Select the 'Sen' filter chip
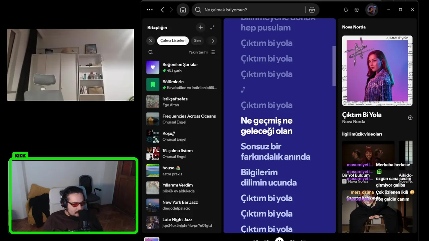Image resolution: width=429 pixels, height=241 pixels. [x=197, y=41]
